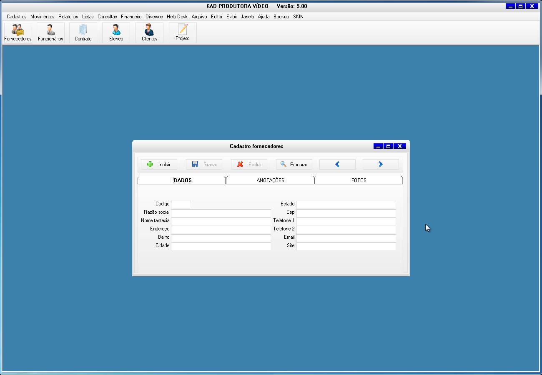The image size is (542, 375).
Task: Open the Cadastros menu
Action: pyautogui.click(x=17, y=17)
